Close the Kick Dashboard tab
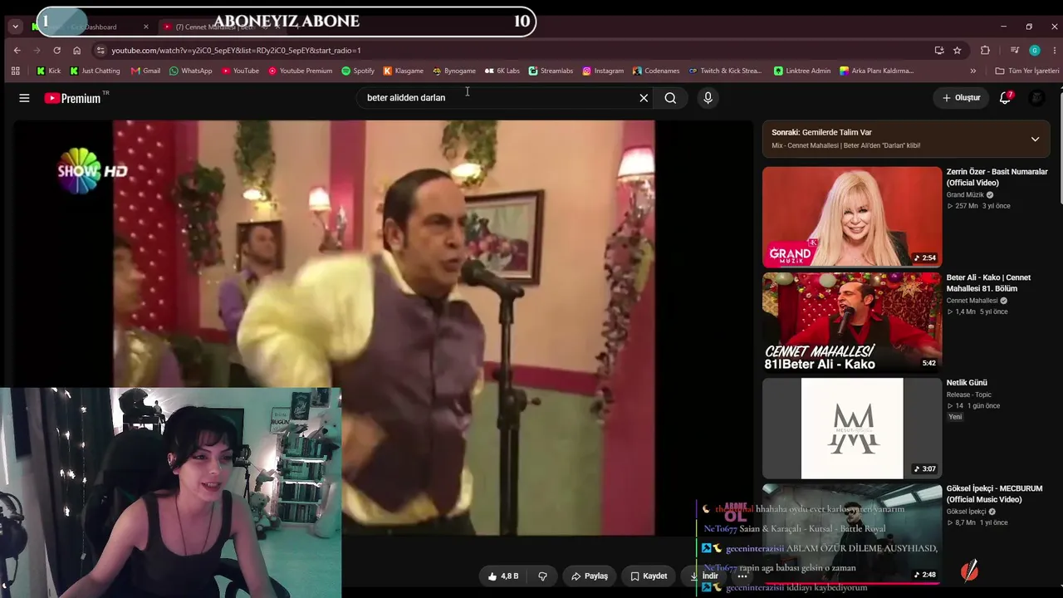This screenshot has width=1063, height=598. (x=146, y=27)
